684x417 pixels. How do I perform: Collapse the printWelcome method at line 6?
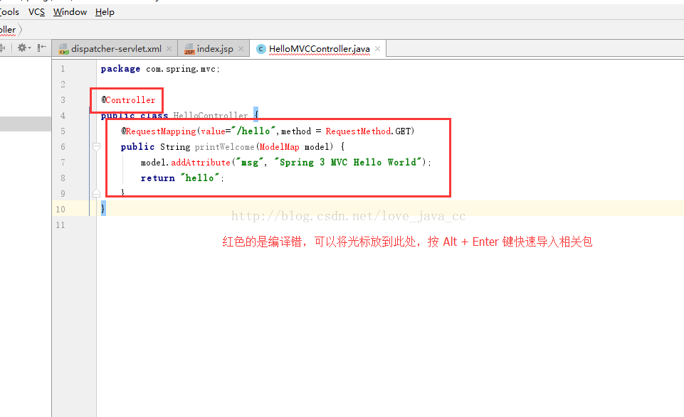tap(96, 146)
